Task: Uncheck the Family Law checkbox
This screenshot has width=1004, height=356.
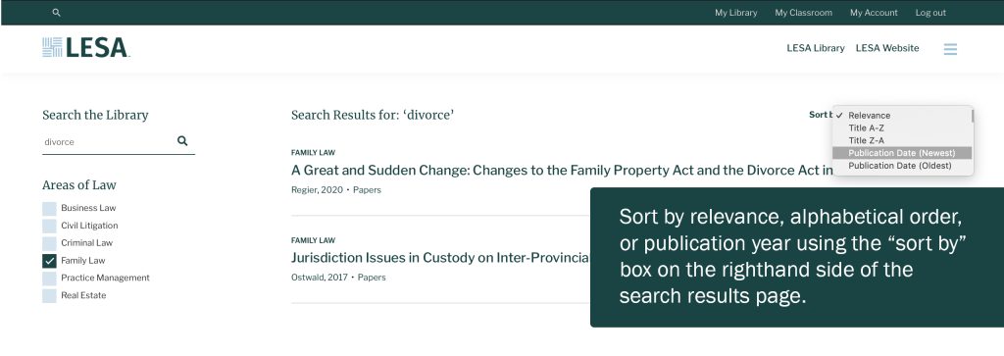Action: point(49,261)
